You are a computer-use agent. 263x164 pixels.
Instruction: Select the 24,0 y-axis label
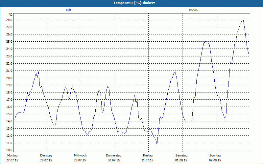point(9,49)
